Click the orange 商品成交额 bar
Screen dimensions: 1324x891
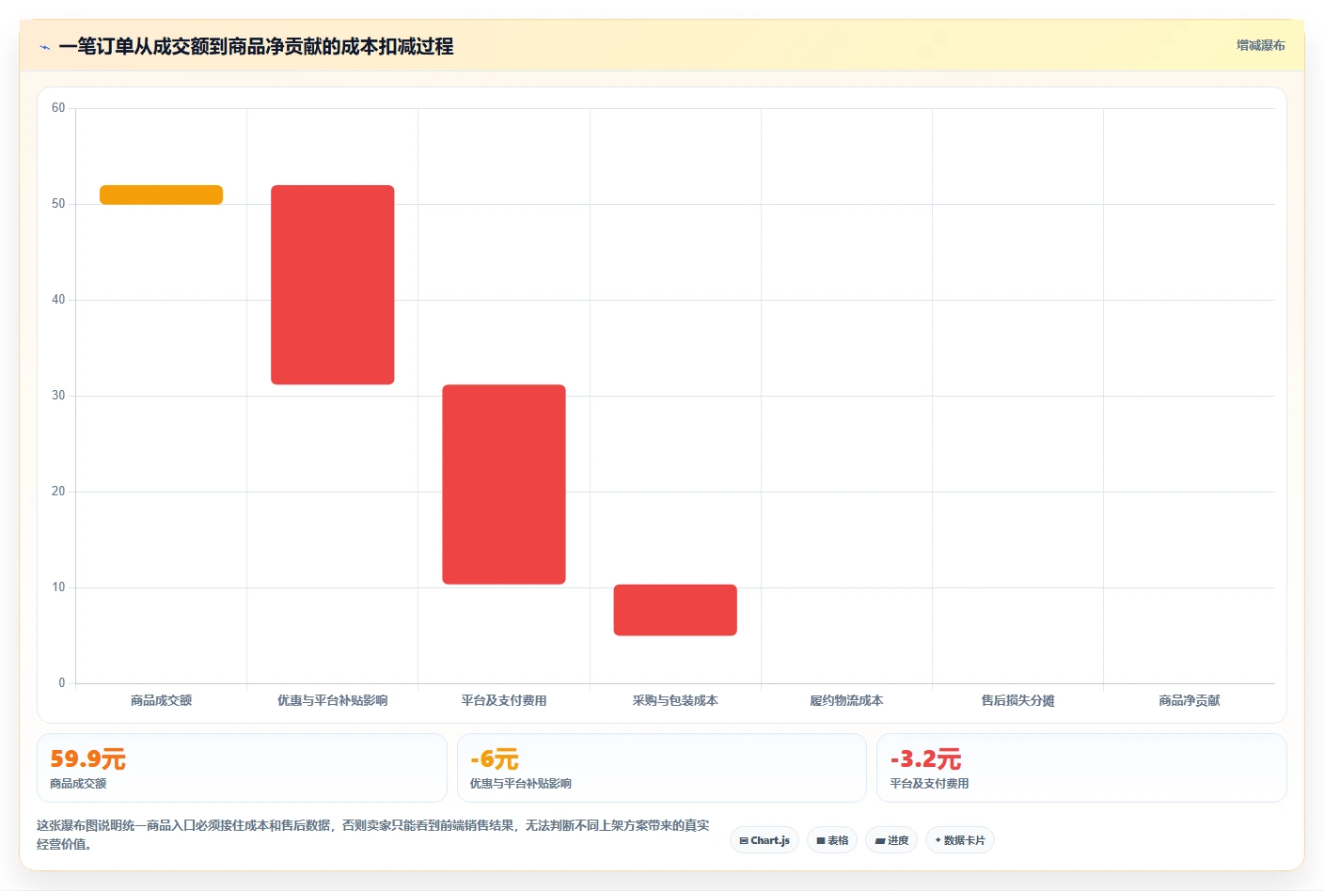tap(161, 195)
